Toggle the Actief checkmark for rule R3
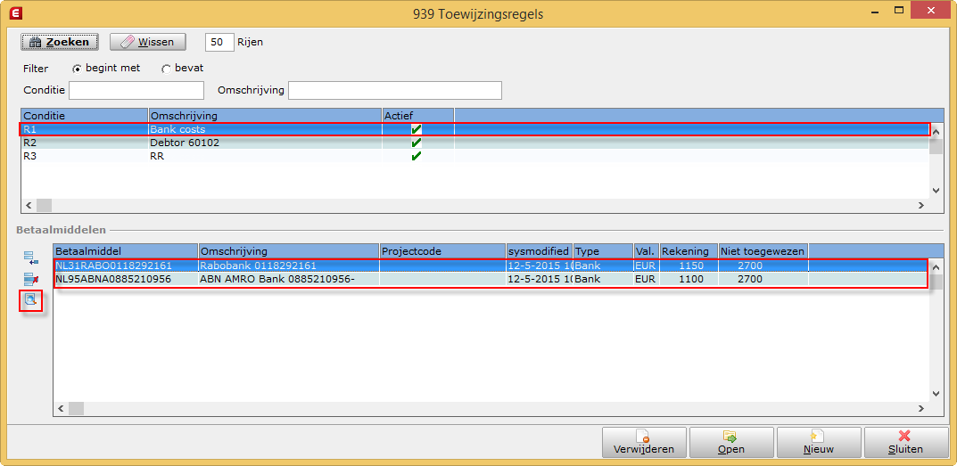 [416, 156]
